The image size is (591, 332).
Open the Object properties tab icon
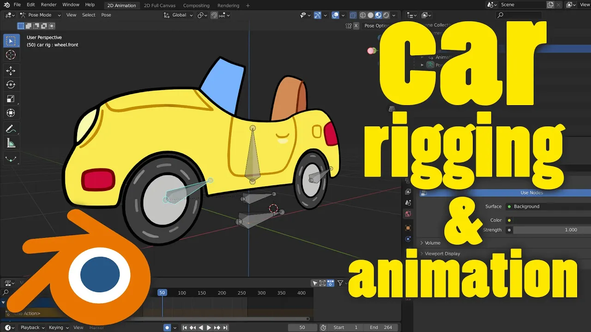click(408, 228)
